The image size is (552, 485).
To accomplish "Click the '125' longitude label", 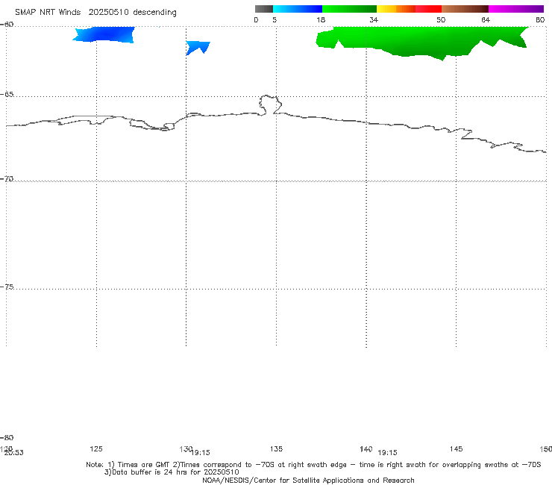I will (96, 448).
